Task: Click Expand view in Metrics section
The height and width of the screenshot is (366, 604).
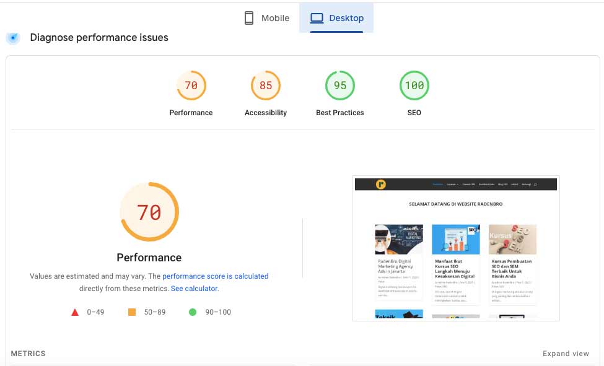Action: (x=566, y=354)
